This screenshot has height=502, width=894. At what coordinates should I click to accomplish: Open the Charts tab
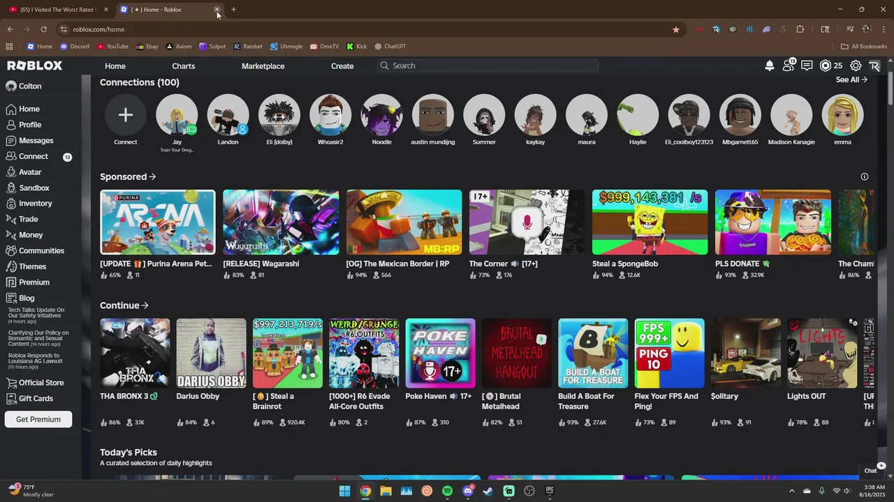(x=184, y=66)
